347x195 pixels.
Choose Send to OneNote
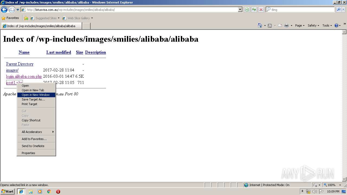point(36,146)
